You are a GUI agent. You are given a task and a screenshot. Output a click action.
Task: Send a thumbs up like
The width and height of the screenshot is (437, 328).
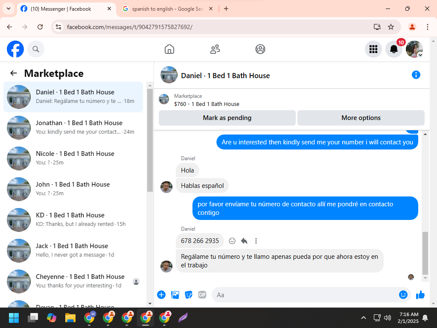pos(420,295)
